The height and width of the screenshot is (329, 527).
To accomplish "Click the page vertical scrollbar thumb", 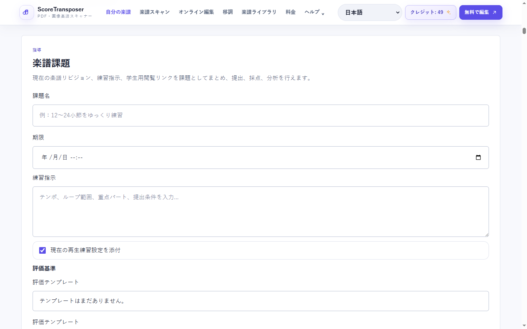I will [x=524, y=31].
